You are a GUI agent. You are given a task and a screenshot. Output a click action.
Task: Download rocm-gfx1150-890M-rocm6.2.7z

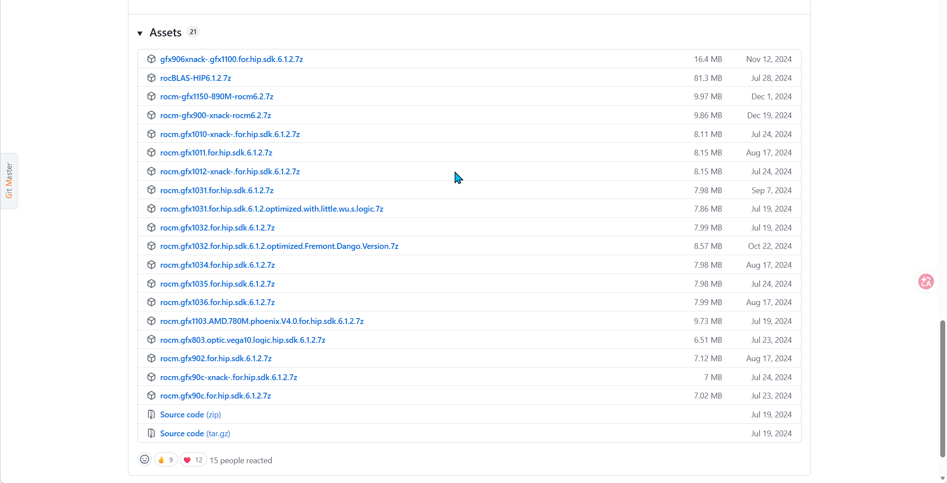click(x=217, y=96)
